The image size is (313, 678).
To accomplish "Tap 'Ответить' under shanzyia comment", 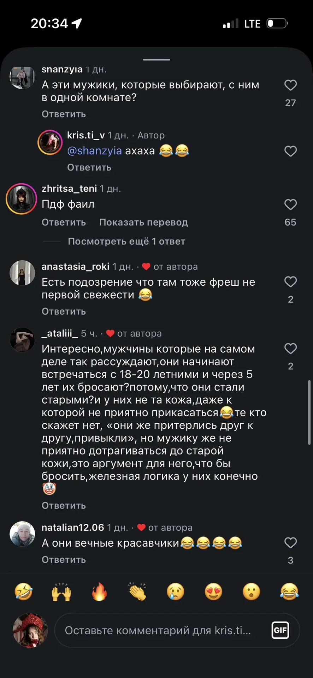I will (64, 114).
